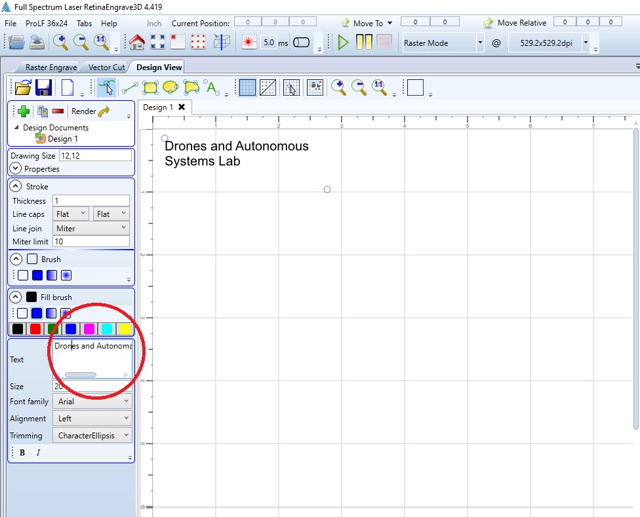Click the Move Relative button
Screen dimensions: 640x517
click(x=515, y=23)
